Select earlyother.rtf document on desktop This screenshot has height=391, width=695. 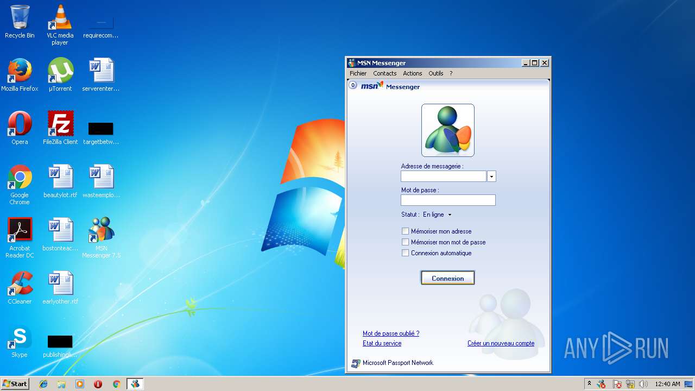point(60,288)
